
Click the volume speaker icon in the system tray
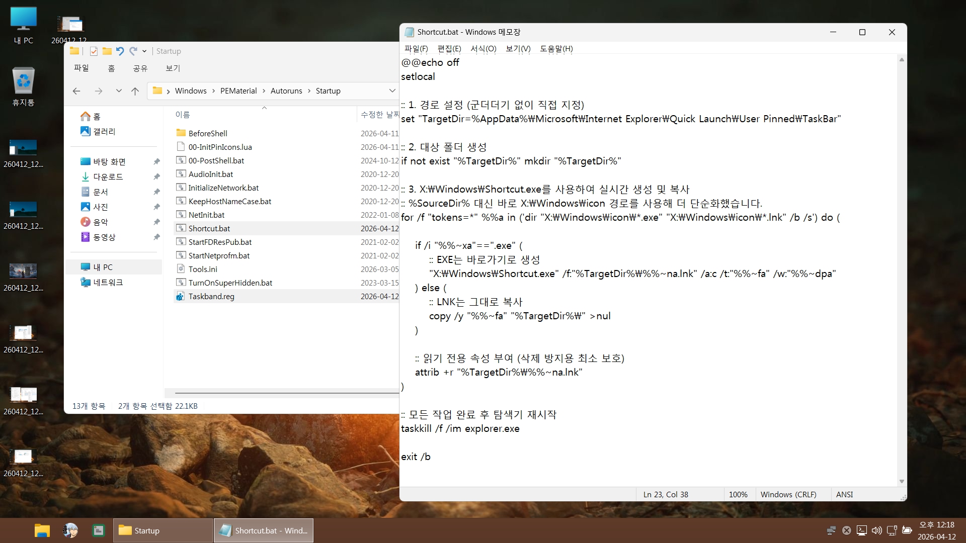click(x=876, y=530)
